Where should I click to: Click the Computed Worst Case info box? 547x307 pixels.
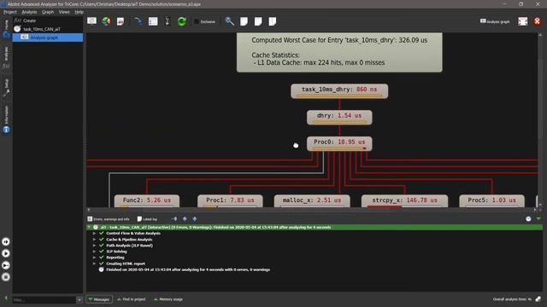(339, 52)
